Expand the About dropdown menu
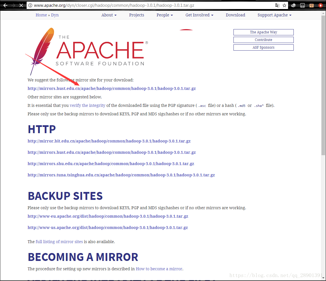 (109, 15)
